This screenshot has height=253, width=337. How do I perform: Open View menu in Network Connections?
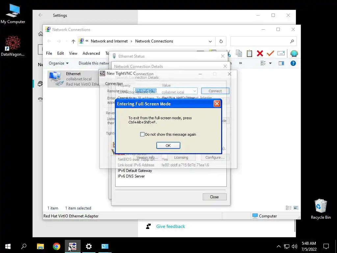73,53
